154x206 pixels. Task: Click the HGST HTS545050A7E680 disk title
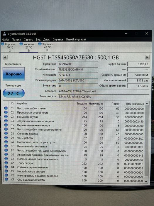click(x=76, y=57)
